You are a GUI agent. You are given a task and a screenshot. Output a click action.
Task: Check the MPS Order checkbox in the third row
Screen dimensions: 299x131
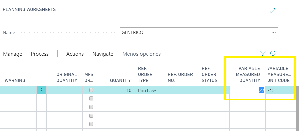(91, 107)
